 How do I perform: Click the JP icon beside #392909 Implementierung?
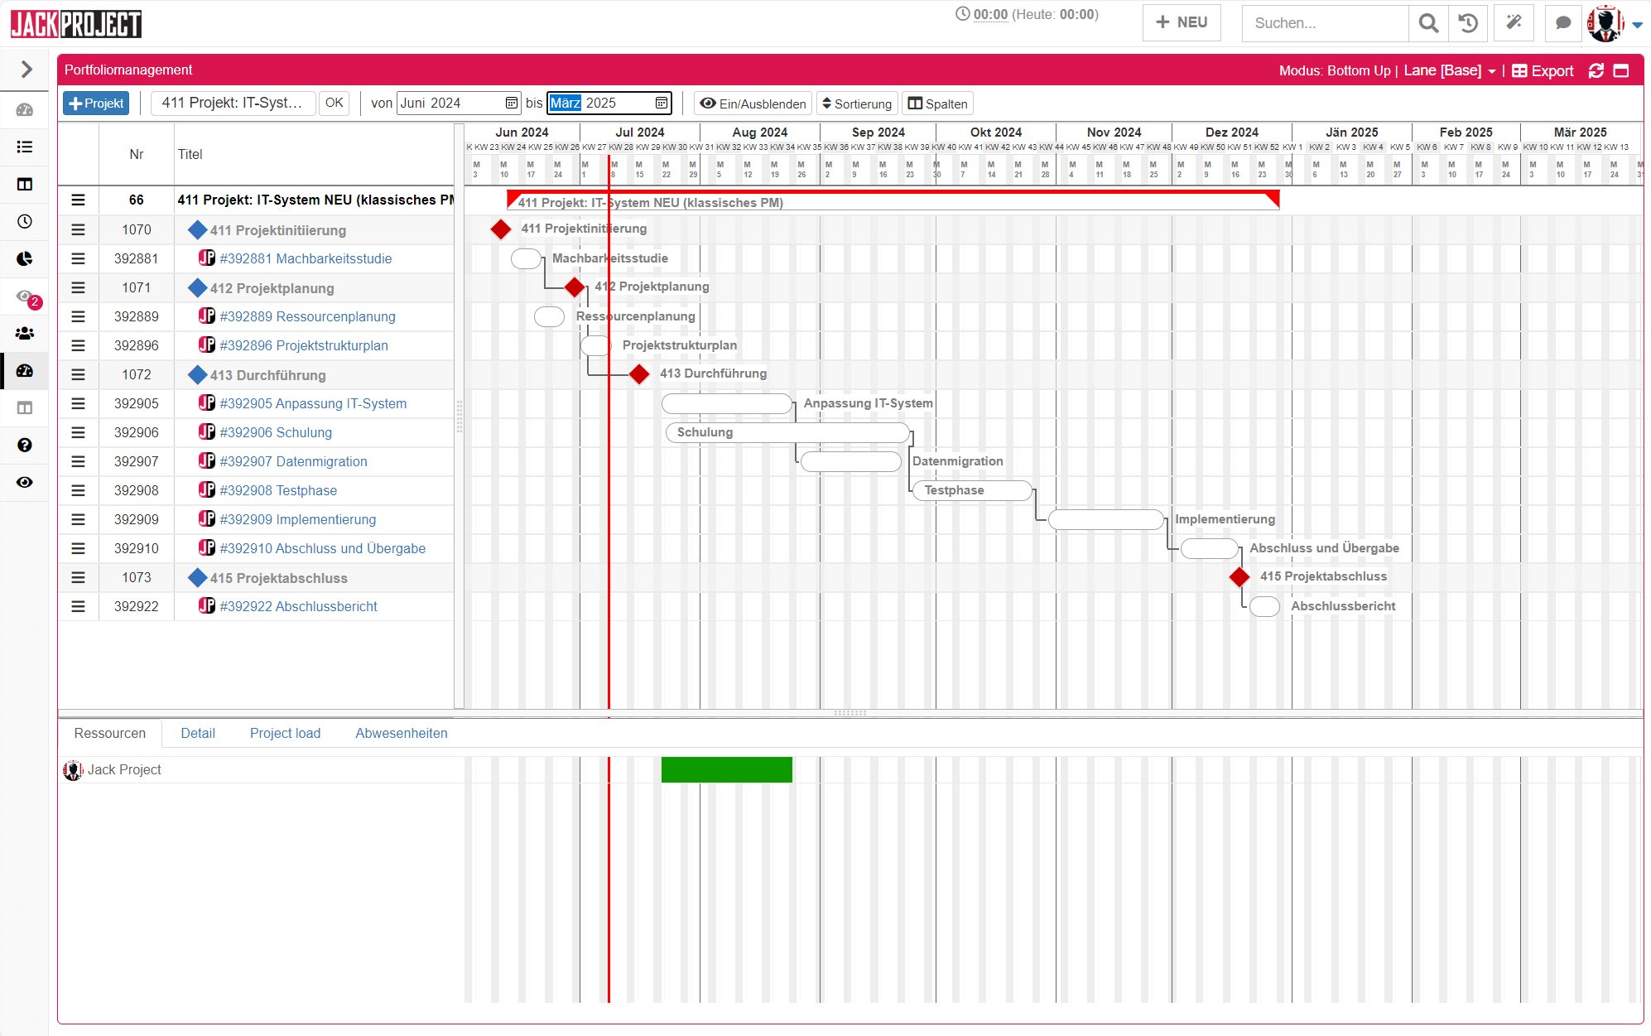[x=207, y=518]
